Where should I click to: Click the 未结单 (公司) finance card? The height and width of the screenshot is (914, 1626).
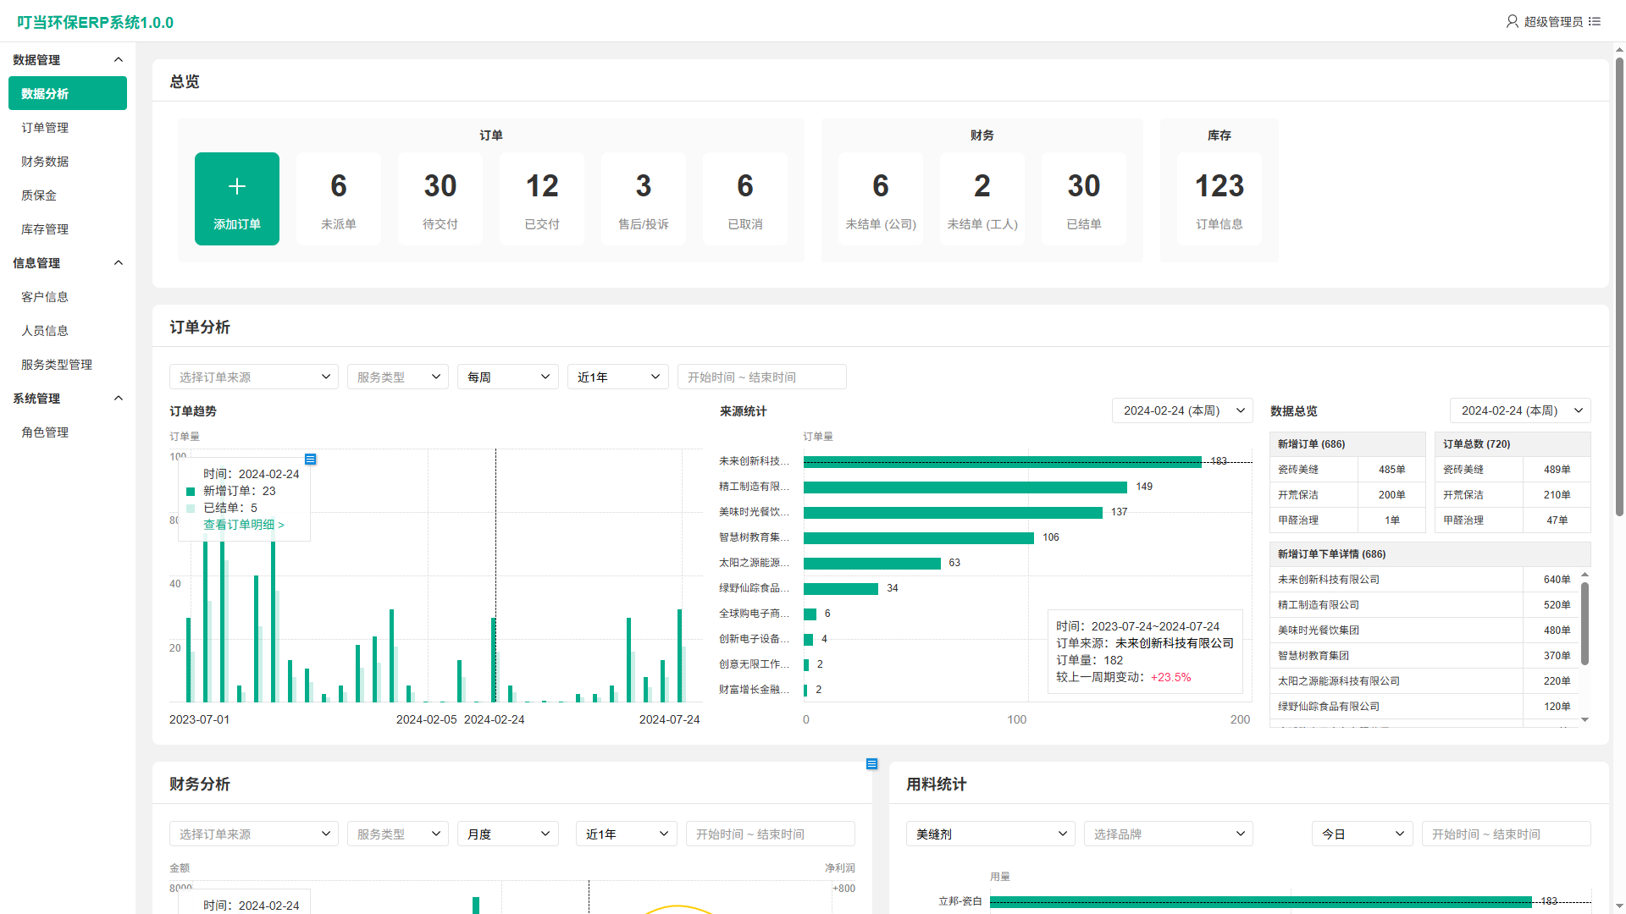[x=881, y=199]
